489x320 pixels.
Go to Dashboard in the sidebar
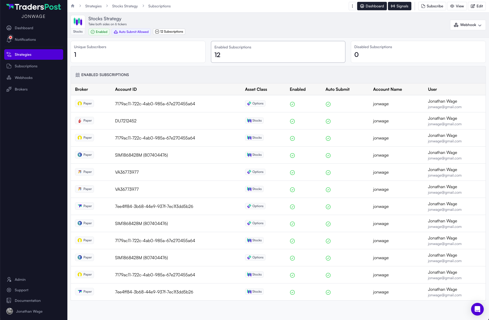[24, 28]
